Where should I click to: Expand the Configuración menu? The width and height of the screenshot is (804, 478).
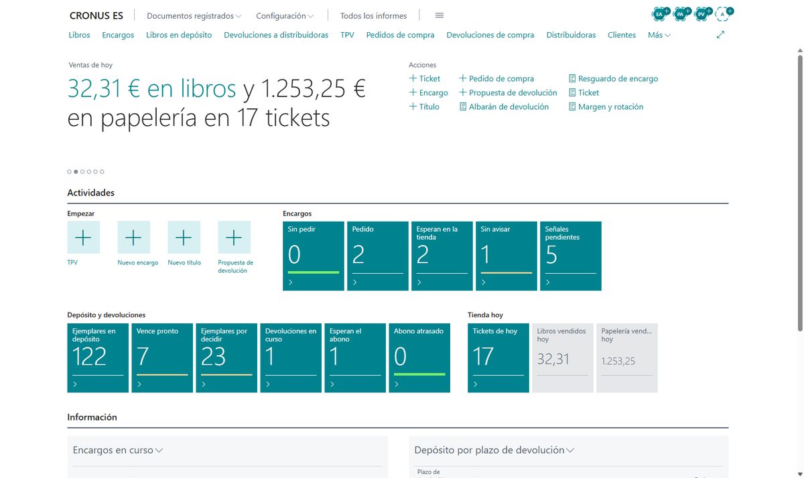point(285,15)
